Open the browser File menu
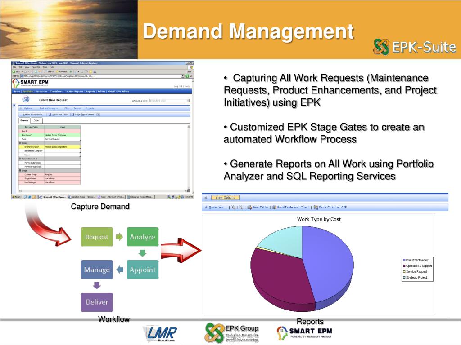The width and height of the screenshot is (461, 345). point(14,67)
